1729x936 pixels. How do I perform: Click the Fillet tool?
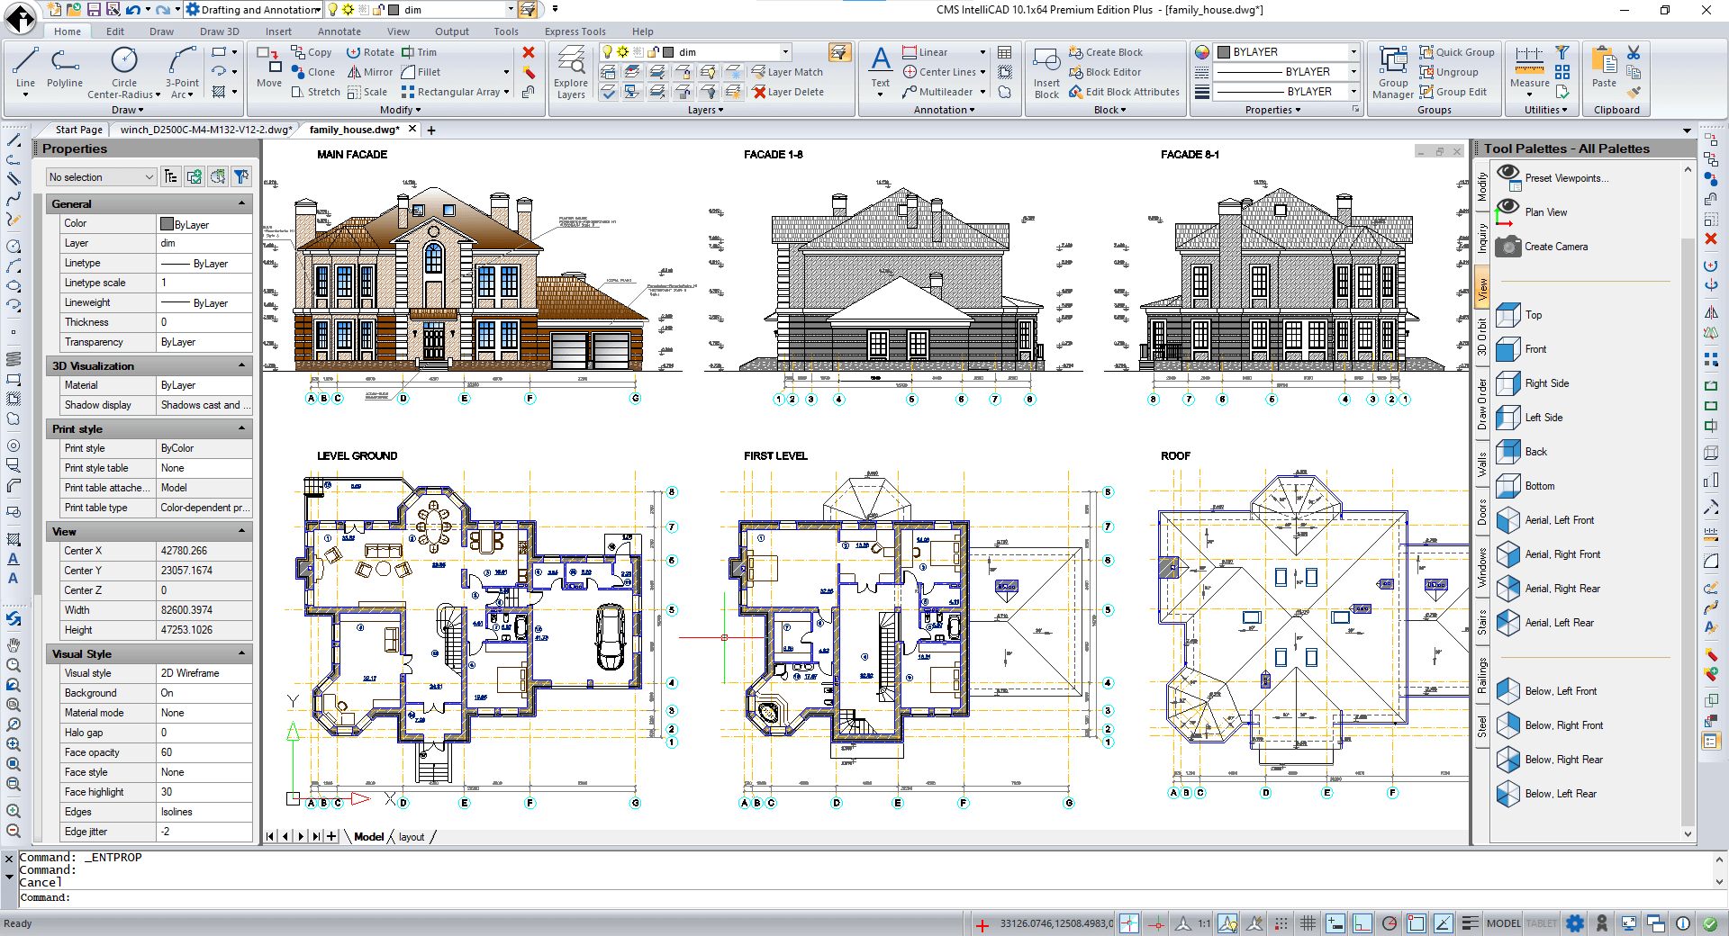click(421, 72)
